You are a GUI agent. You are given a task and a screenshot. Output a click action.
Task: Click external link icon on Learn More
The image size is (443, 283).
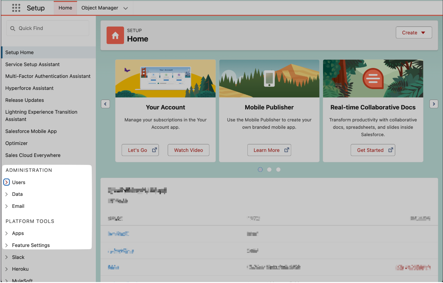point(287,150)
